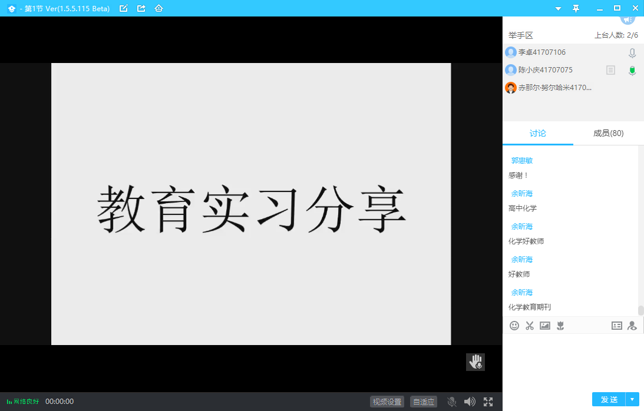Open the emoji picker in chat
The image size is (644, 411).
[x=514, y=326]
